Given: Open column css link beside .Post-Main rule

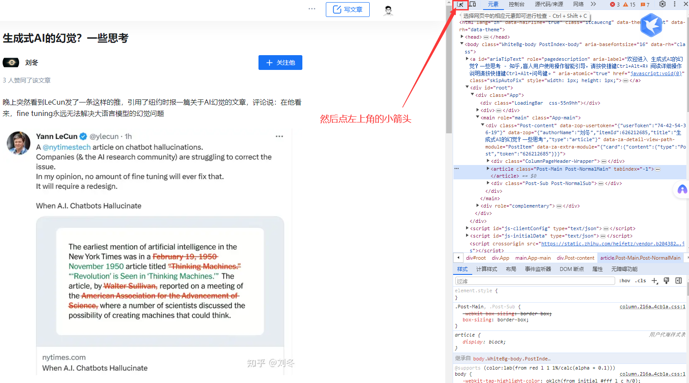Looking at the screenshot, I should (x=652, y=307).
